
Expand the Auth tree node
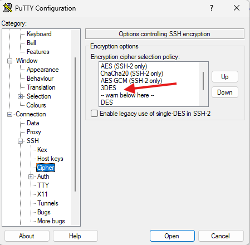tap(31, 177)
